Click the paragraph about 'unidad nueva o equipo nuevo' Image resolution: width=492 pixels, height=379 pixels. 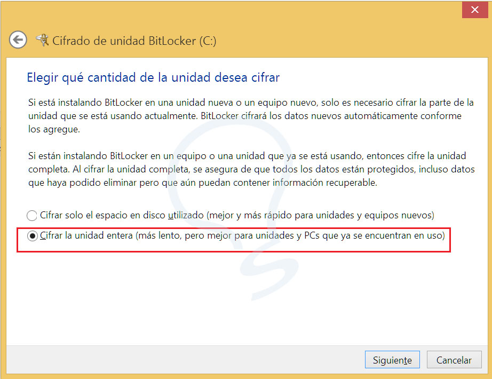[x=250, y=115]
